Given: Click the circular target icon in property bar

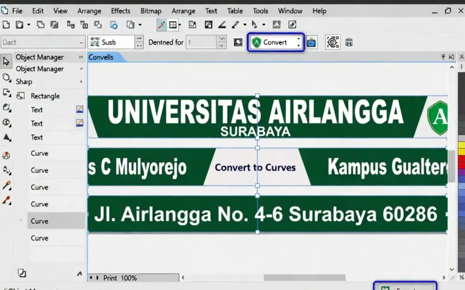Looking at the screenshot, I should pyautogui.click(x=332, y=42).
